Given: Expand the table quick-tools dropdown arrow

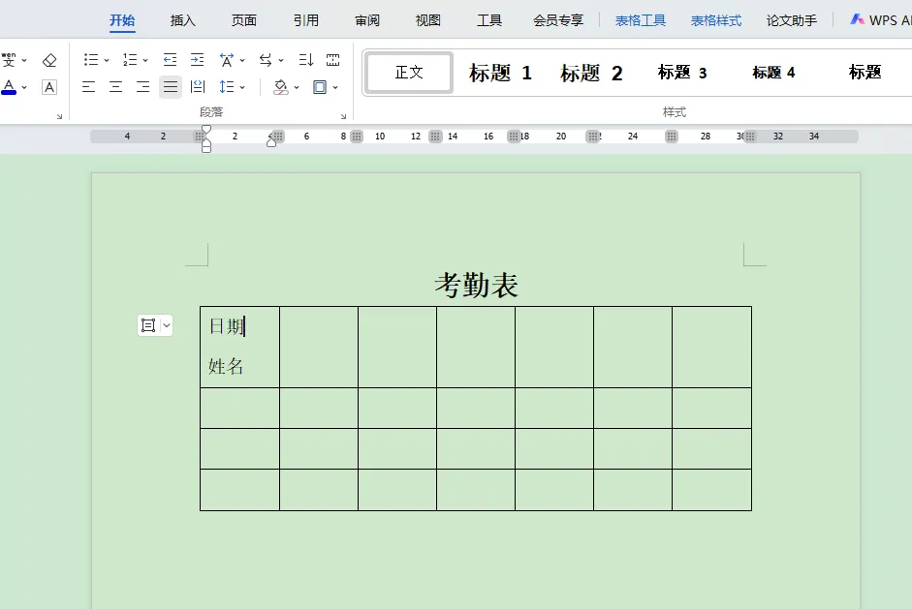Looking at the screenshot, I should tap(167, 325).
